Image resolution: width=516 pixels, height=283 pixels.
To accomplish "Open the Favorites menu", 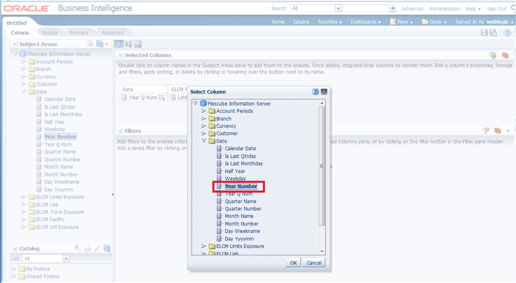I will point(330,22).
